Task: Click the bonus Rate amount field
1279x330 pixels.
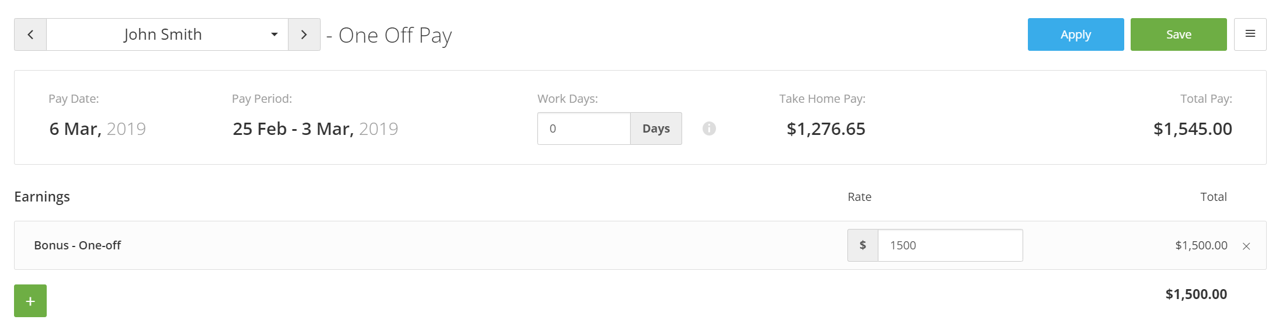Action: [950, 245]
